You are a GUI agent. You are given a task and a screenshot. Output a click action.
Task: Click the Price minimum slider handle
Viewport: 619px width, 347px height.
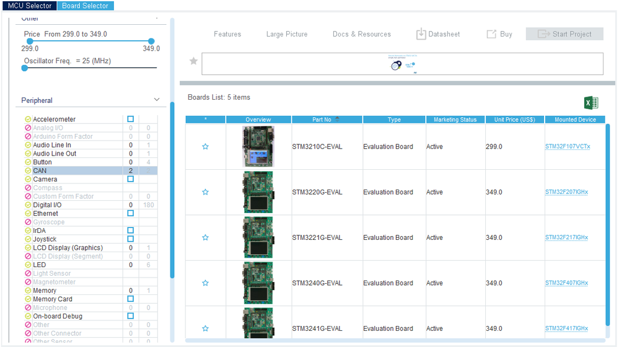tap(30, 41)
